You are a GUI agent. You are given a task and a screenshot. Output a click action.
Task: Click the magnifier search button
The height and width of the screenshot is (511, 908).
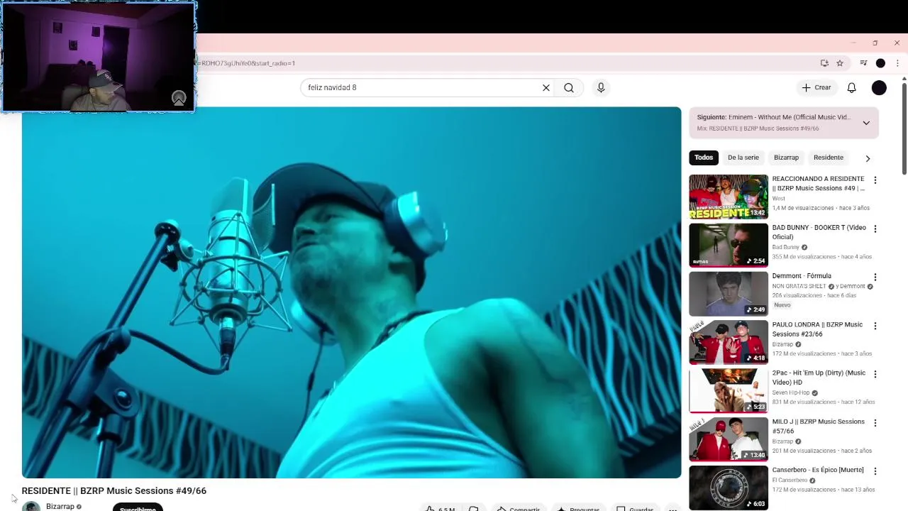click(569, 88)
